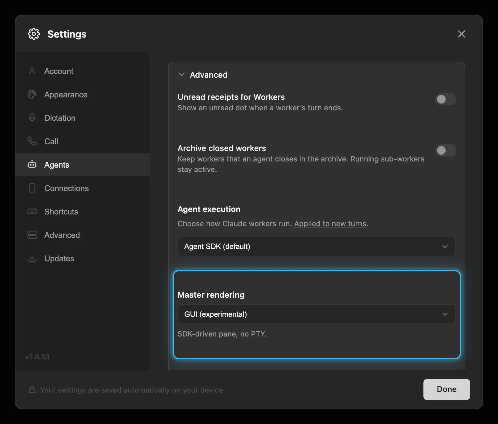Screen dimensions: 498x424
Task: Close the Settings dialog with X
Action: coord(461,34)
